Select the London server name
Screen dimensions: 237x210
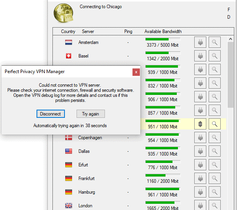85,206
